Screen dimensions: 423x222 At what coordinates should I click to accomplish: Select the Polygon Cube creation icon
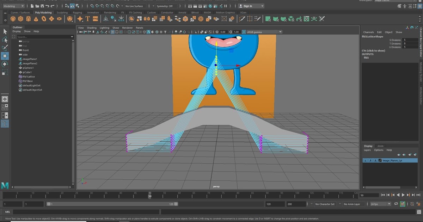(20, 19)
